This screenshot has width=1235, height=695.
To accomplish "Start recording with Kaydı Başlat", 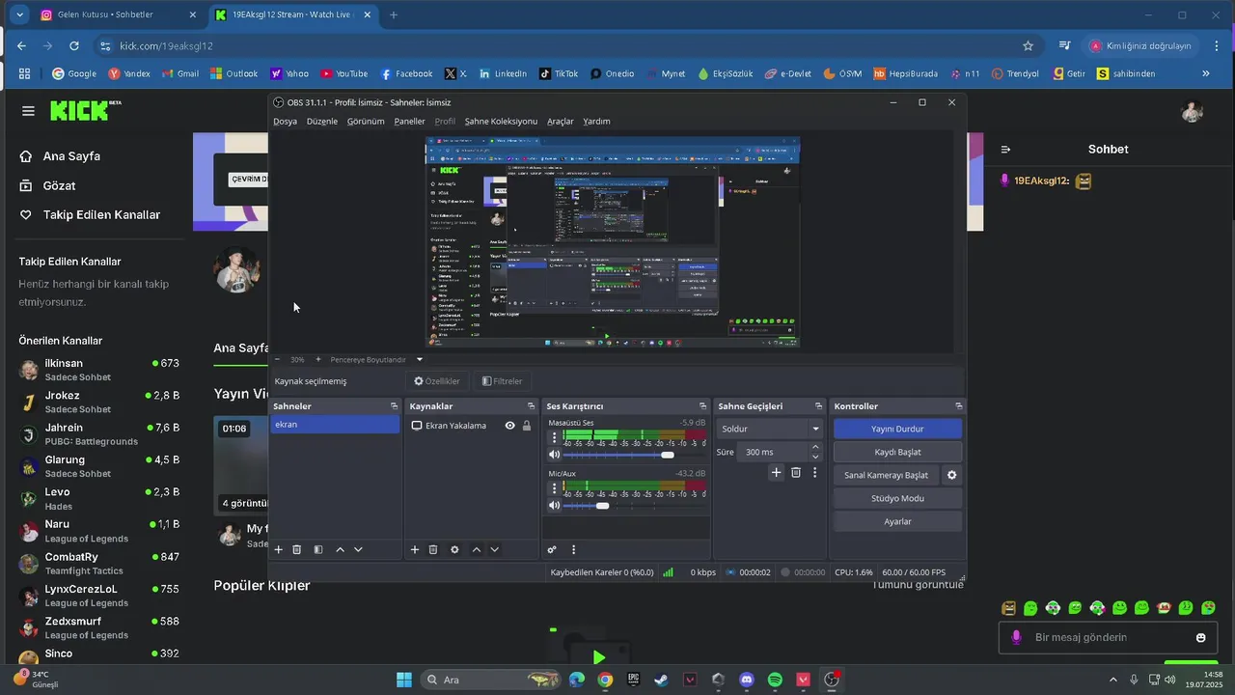I will pos(897,452).
